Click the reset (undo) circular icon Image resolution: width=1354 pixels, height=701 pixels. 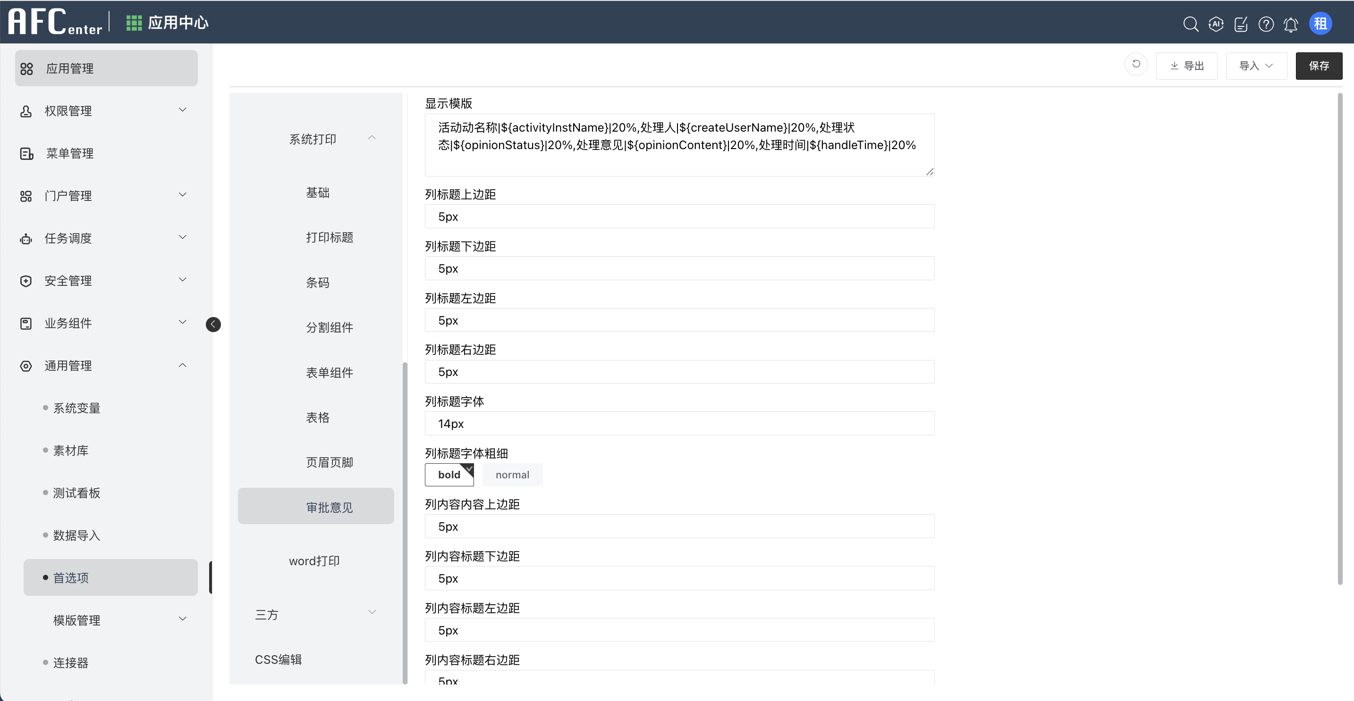point(1136,64)
